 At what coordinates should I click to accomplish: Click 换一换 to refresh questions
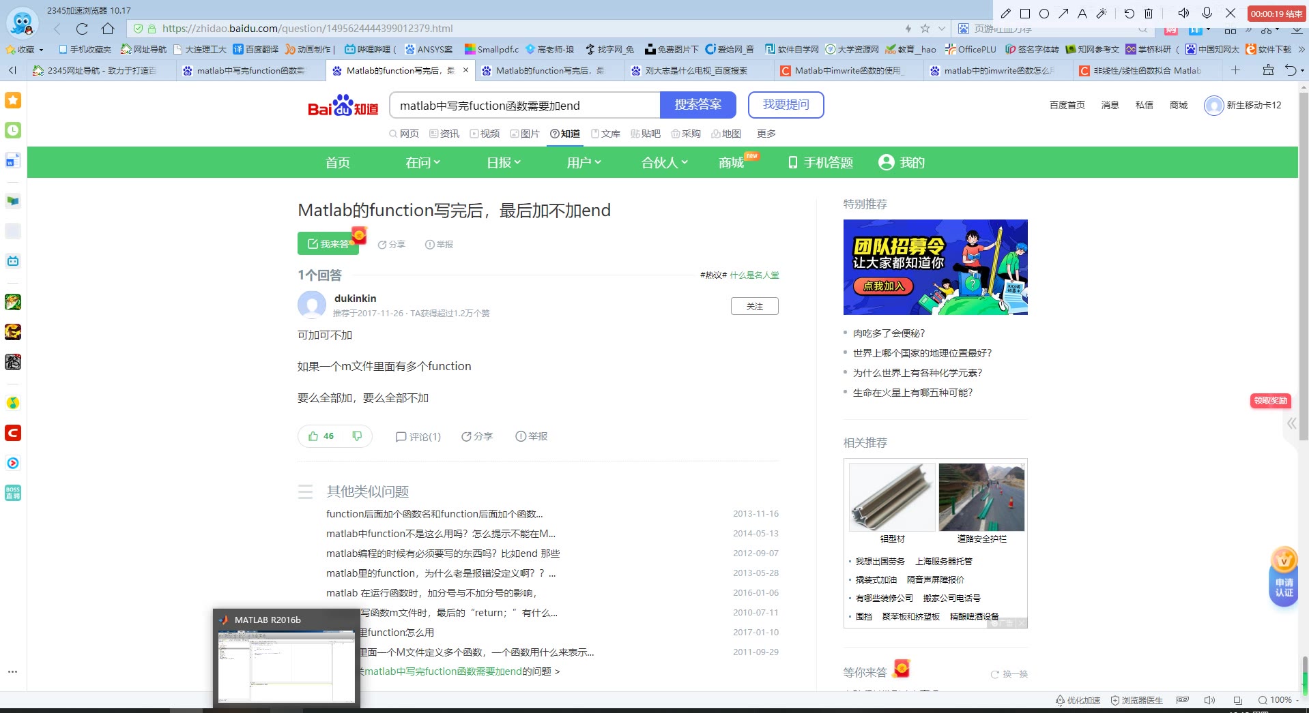tap(1009, 674)
